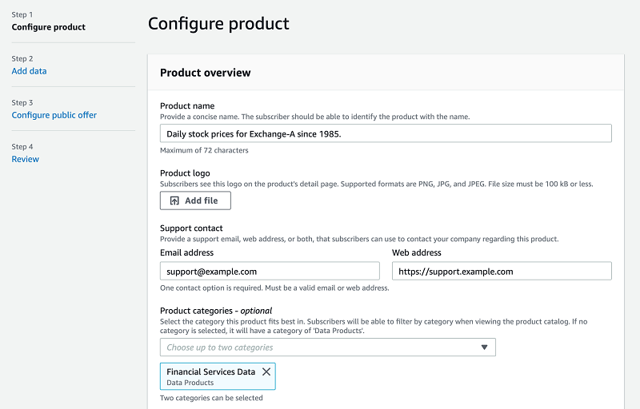Click the upload icon on Add file
The width and height of the screenshot is (640, 409).
(x=175, y=201)
